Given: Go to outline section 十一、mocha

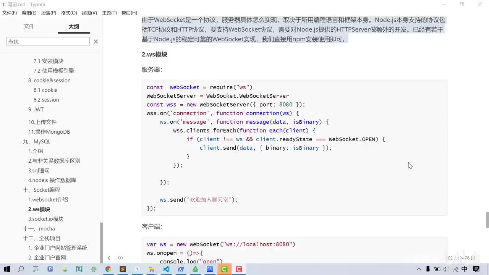Looking at the screenshot, I should pos(39,229).
